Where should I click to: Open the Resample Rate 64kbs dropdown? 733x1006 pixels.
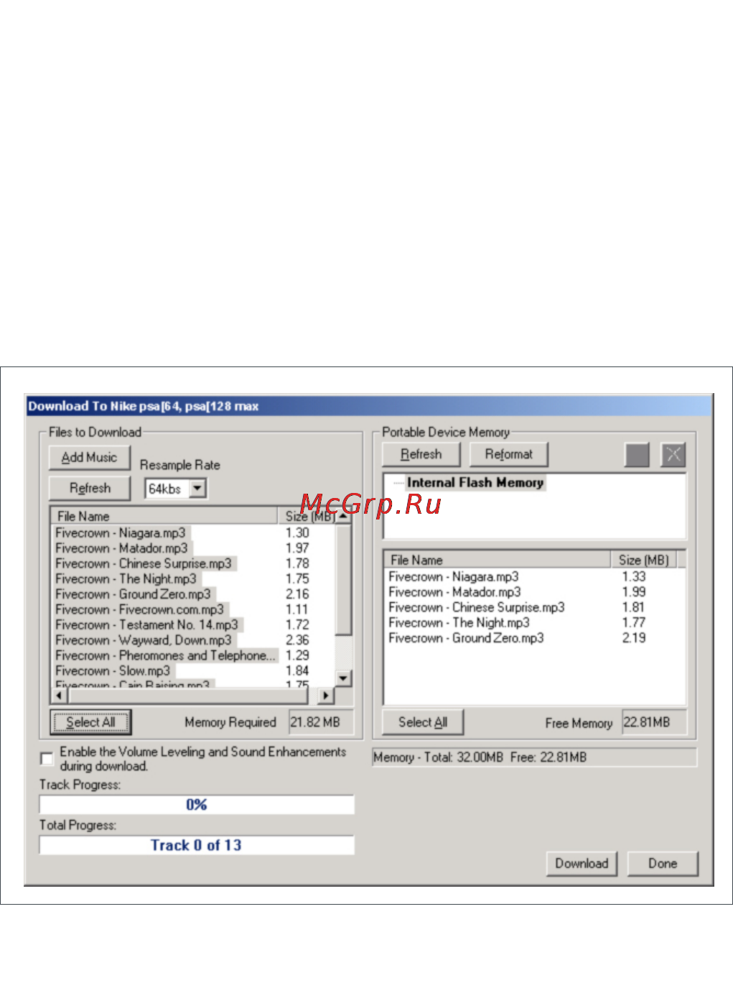(x=197, y=489)
